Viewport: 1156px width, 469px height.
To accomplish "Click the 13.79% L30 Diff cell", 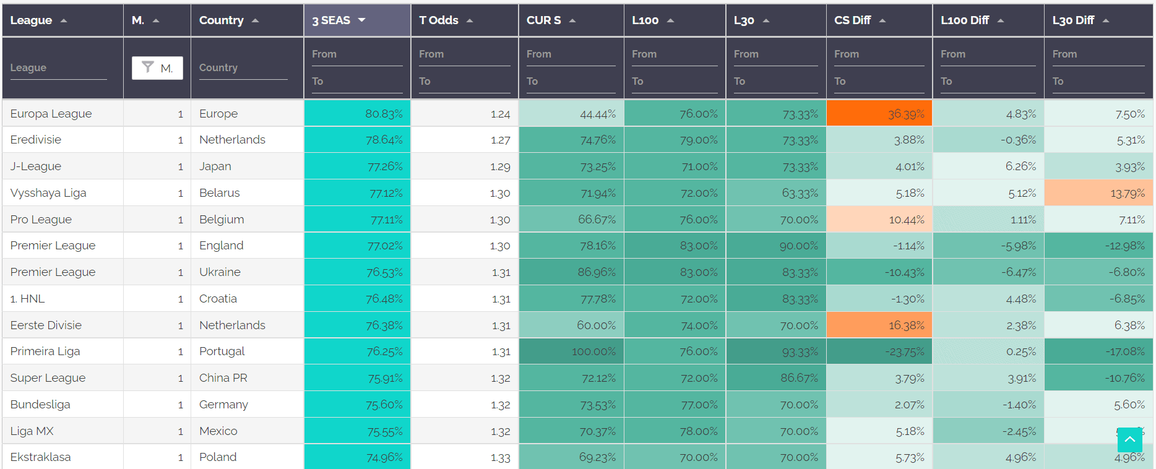I will click(1098, 193).
